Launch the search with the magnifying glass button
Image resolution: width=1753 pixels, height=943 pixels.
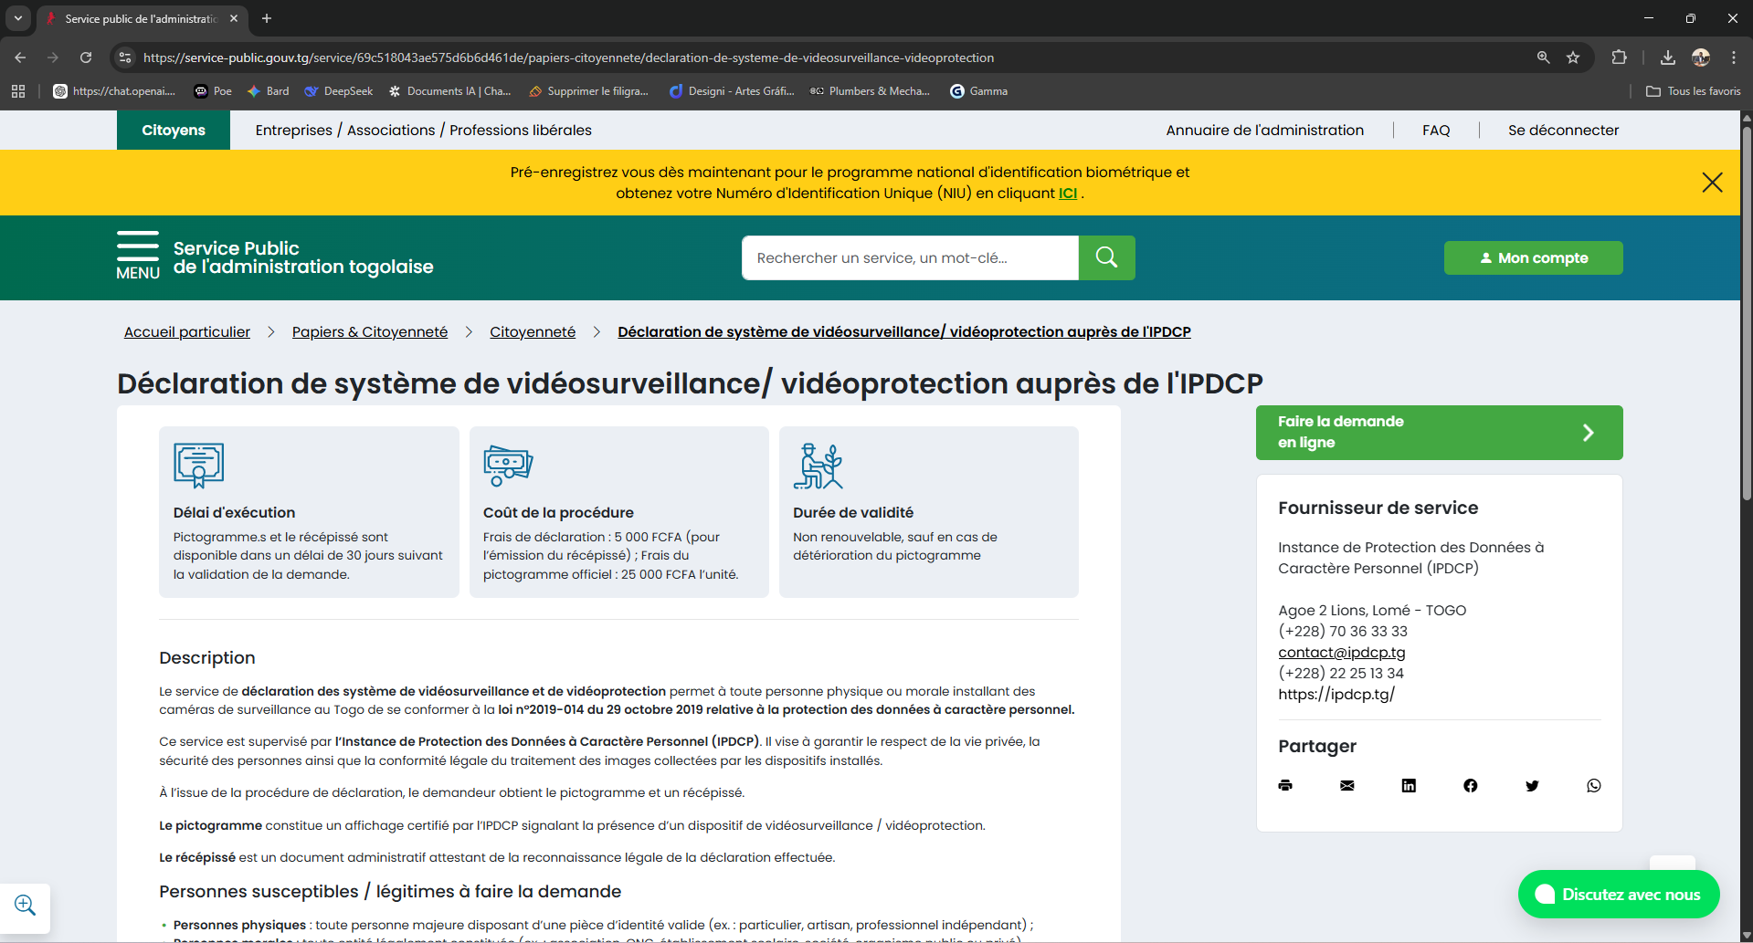coord(1105,257)
